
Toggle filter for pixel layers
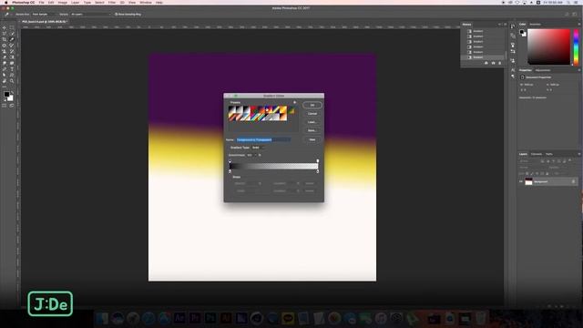click(543, 161)
